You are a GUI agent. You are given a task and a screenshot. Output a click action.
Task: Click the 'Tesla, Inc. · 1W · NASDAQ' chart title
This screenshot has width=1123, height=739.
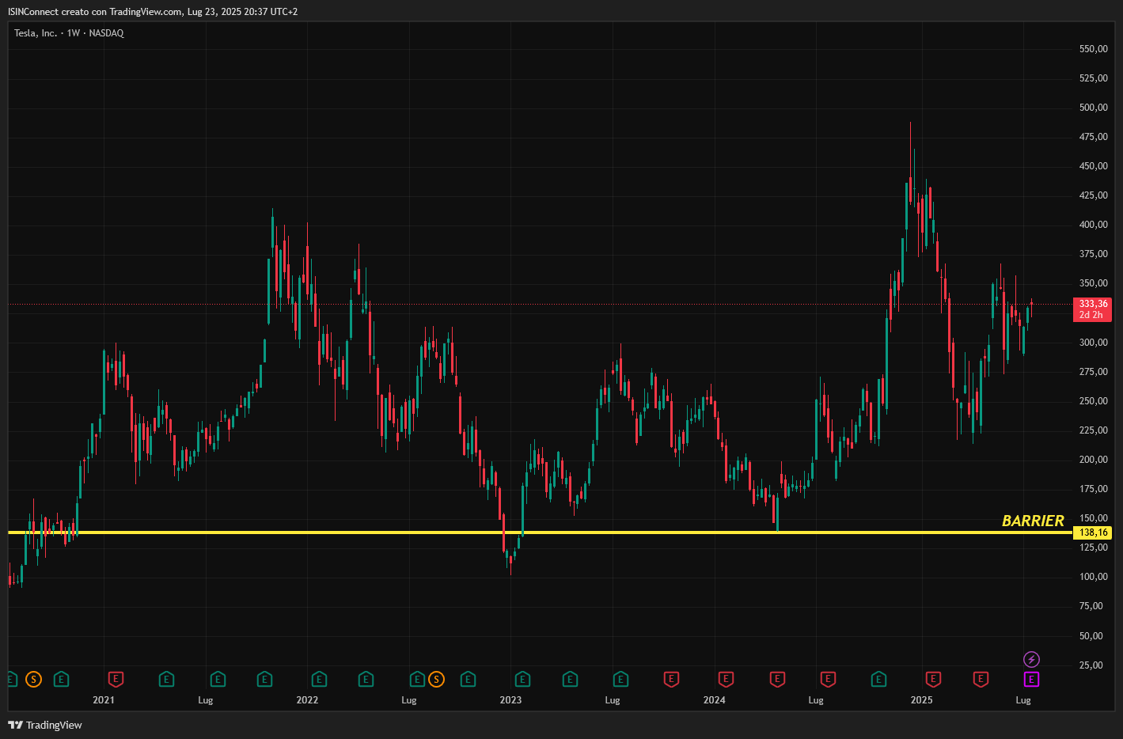pyautogui.click(x=69, y=33)
